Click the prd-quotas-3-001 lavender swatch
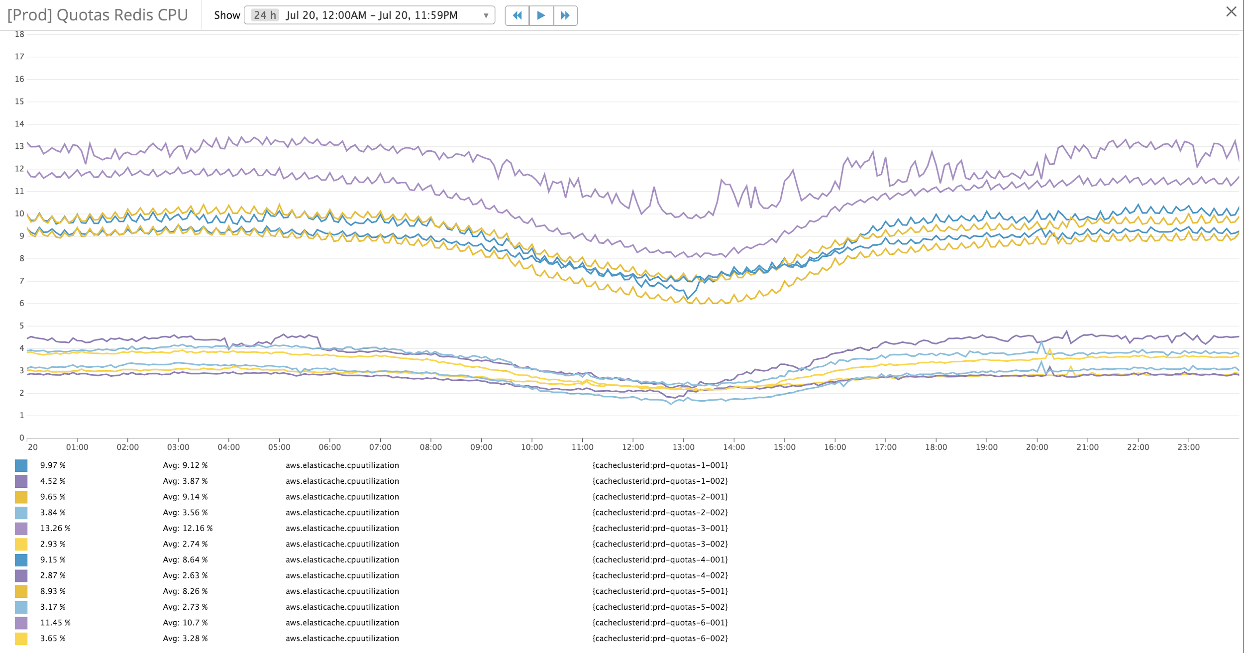Image resolution: width=1244 pixels, height=653 pixels. (21, 529)
